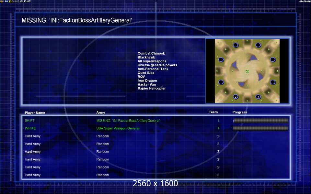Click the start position 2 marker on the map
Viewport: 311px width, 194px height.
point(236,97)
